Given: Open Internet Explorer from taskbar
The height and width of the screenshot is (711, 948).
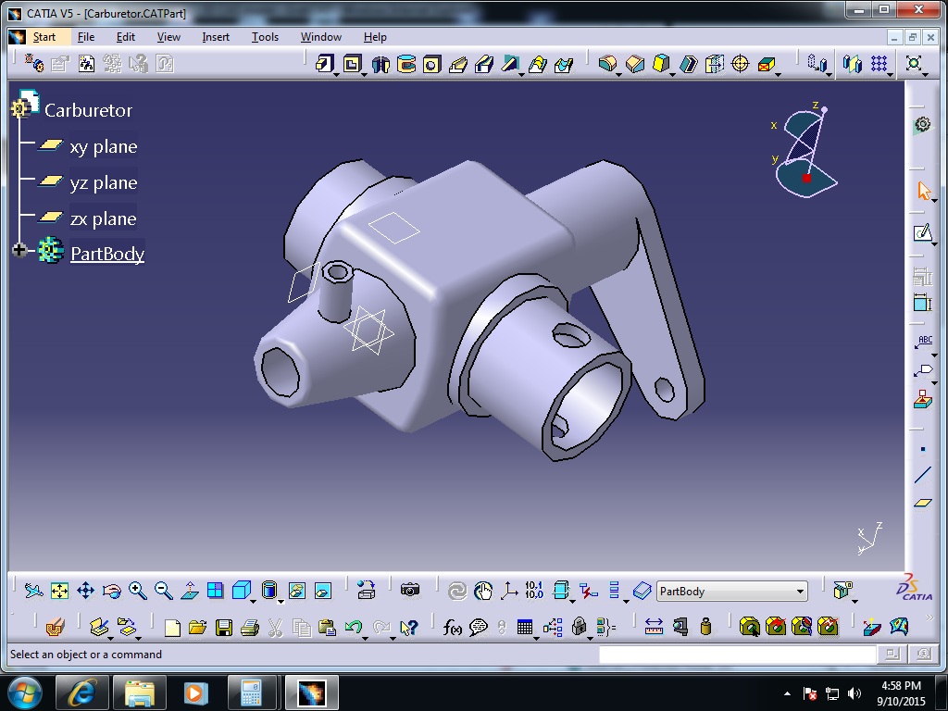Looking at the screenshot, I should 82,692.
